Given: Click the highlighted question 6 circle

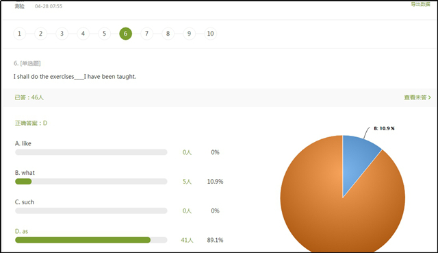Looking at the screenshot, I should tap(125, 34).
